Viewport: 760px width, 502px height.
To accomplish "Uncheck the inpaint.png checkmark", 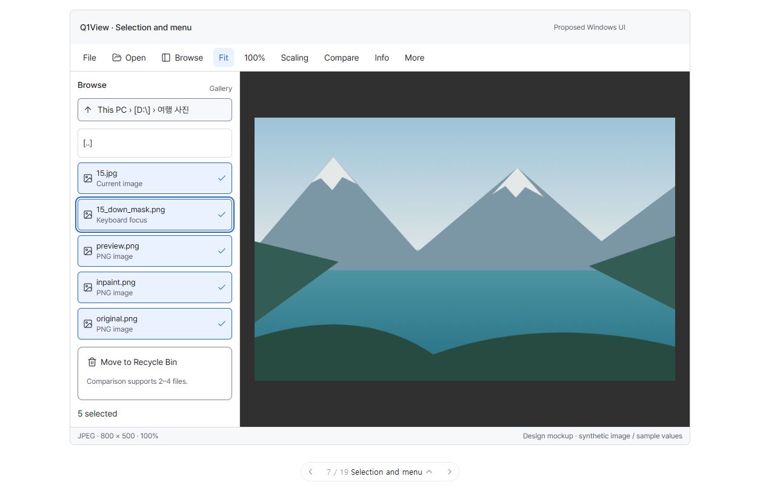I will 222,287.
